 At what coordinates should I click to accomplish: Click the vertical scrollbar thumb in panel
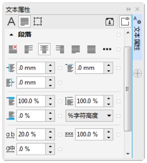128,89
